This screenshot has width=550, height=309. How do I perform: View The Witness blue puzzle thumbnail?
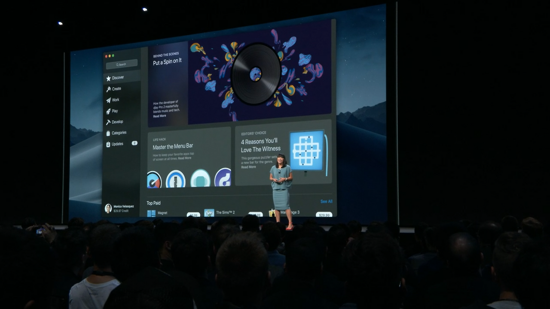pyautogui.click(x=307, y=151)
